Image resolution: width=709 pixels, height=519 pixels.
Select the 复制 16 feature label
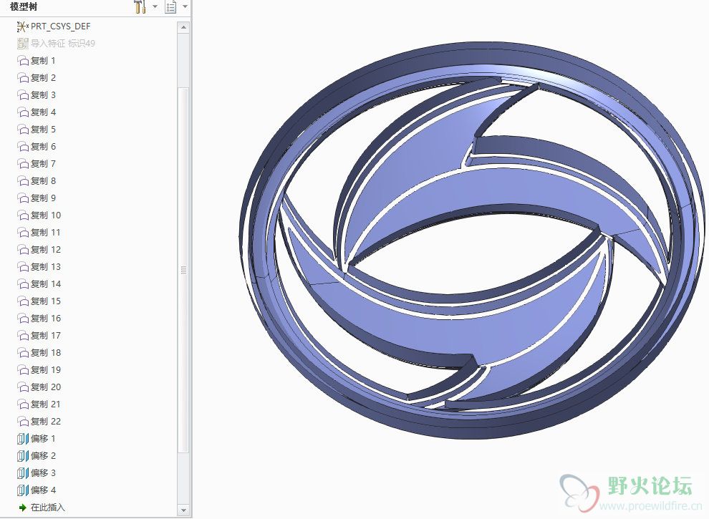[x=46, y=319]
